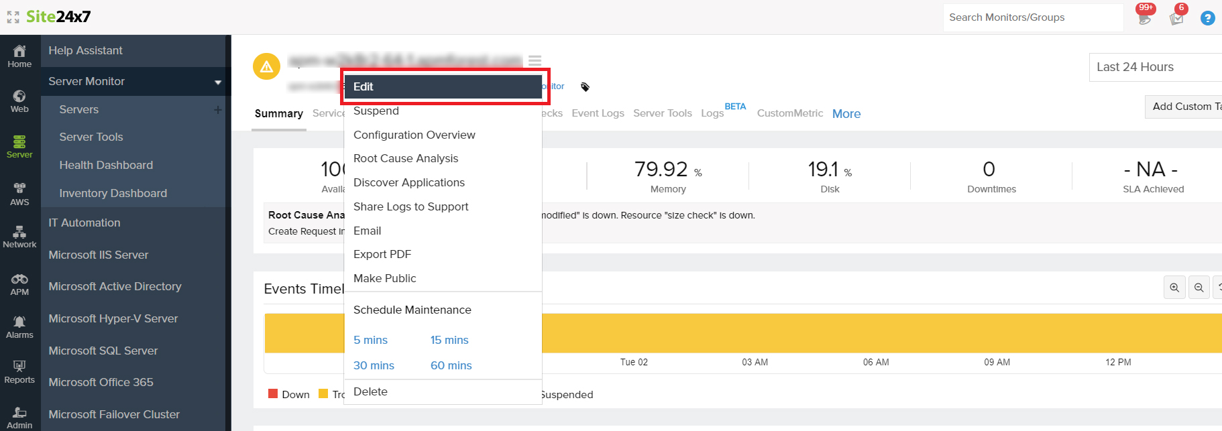Image resolution: width=1222 pixels, height=431 pixels.
Task: Click the red Down legend swatch
Action: point(273,394)
